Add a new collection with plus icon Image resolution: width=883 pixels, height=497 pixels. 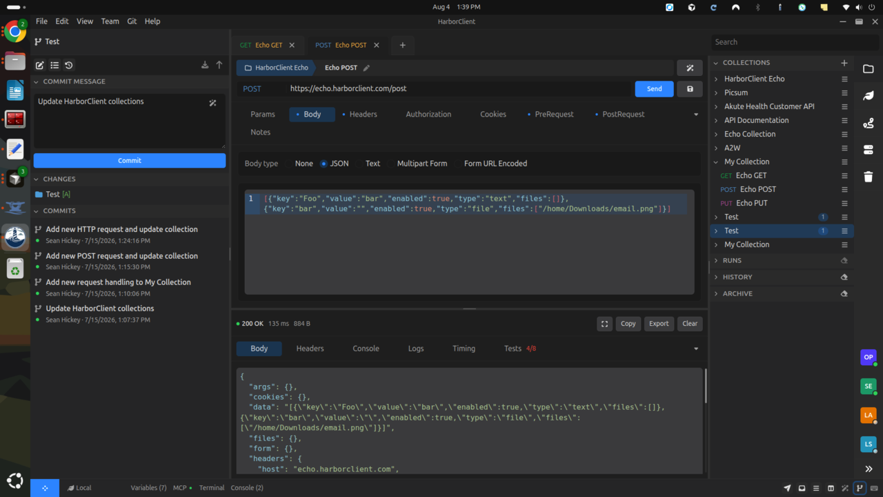point(844,63)
